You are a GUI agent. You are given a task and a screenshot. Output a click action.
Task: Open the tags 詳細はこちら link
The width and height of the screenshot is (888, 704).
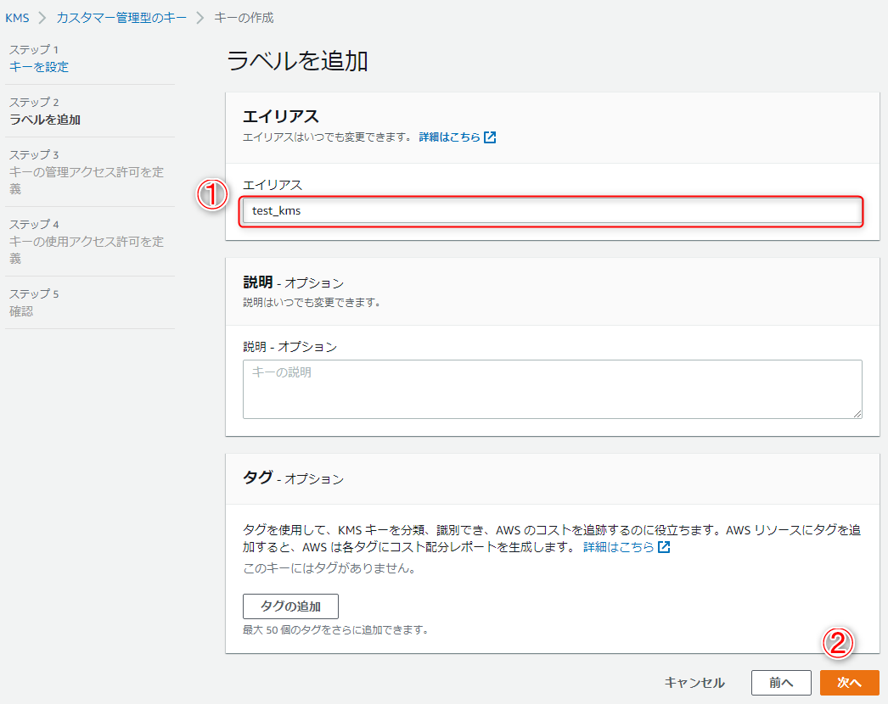click(x=618, y=547)
